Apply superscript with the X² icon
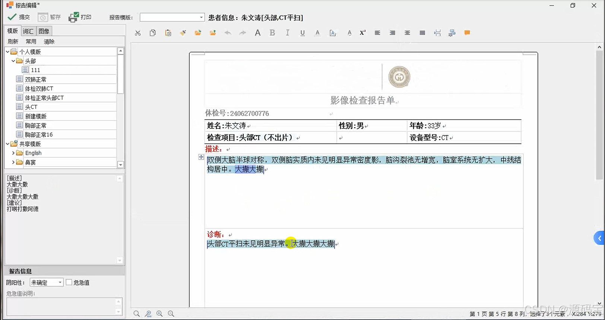Viewport: 605px width, 320px height. [x=362, y=33]
